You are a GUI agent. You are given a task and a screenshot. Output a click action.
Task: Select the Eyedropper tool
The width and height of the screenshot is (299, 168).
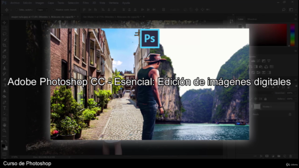[x=4, y=51]
